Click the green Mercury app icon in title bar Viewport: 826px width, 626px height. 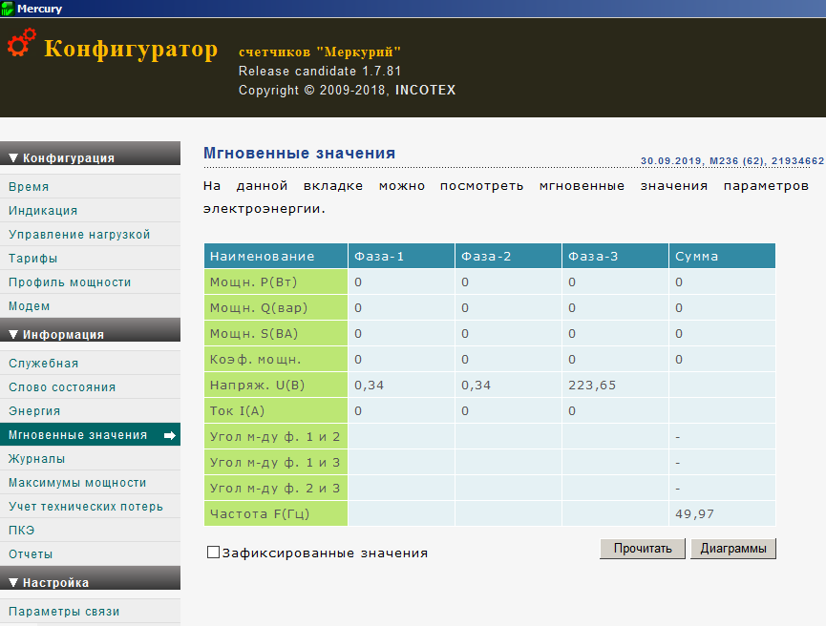tap(8, 9)
